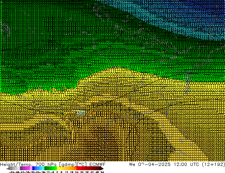The width and height of the screenshot is (225, 173).
Task: Click the bright red swatch in the legend
Action: pyautogui.click(x=77, y=168)
